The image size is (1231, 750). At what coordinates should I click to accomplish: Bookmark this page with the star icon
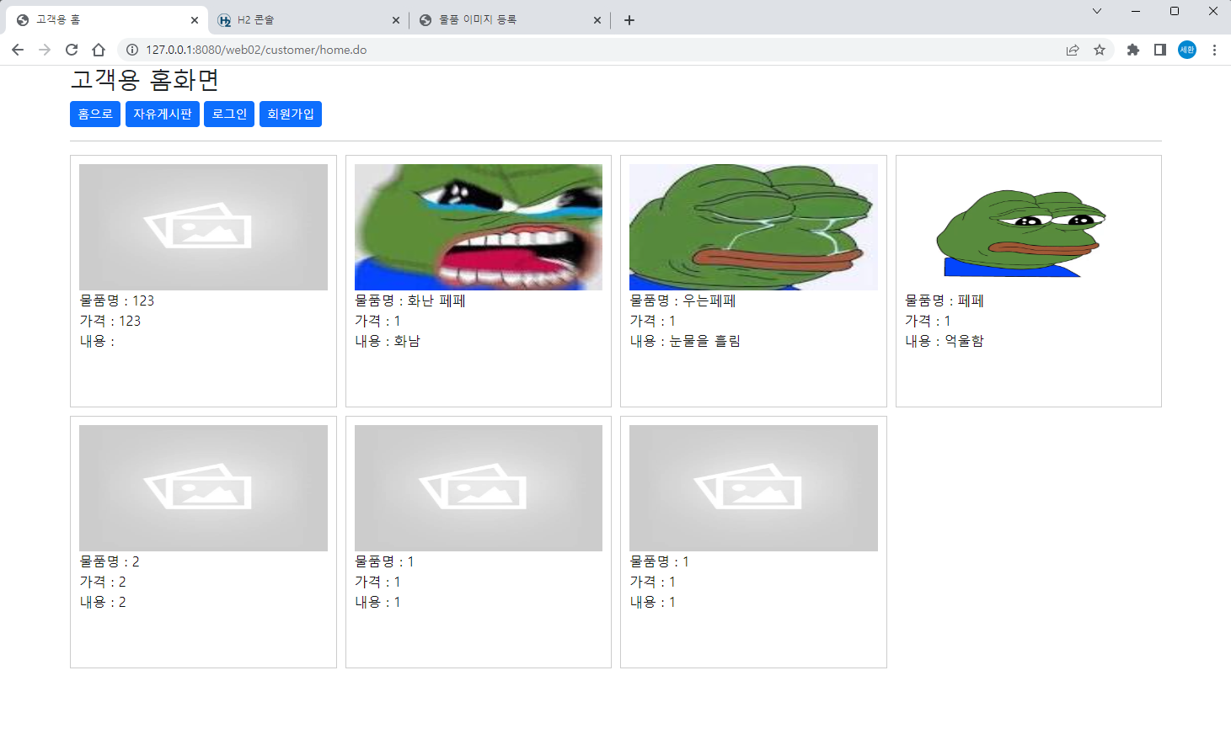[x=1100, y=50]
